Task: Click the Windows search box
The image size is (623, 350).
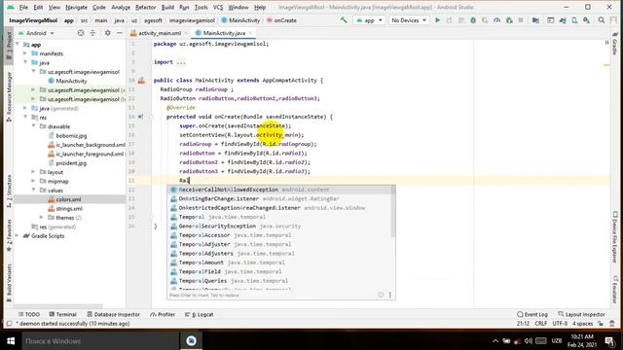Action: click(100, 341)
